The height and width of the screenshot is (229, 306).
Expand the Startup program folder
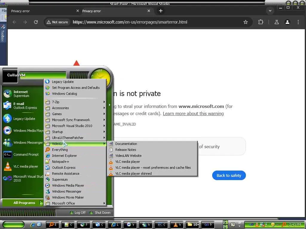tap(75, 132)
